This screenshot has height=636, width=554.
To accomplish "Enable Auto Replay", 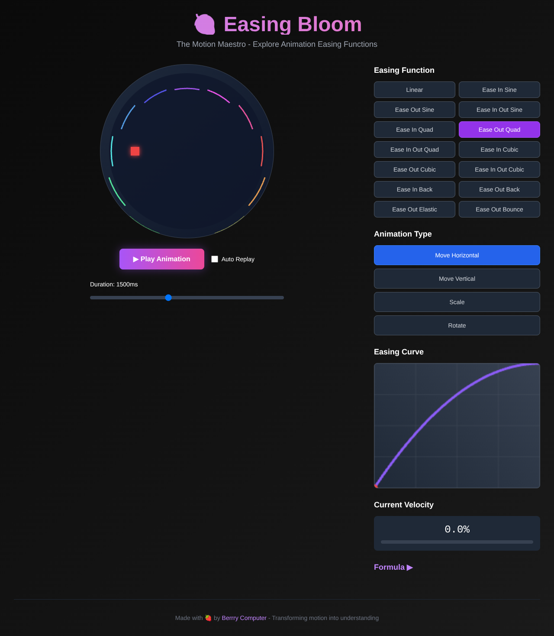I will coord(215,259).
